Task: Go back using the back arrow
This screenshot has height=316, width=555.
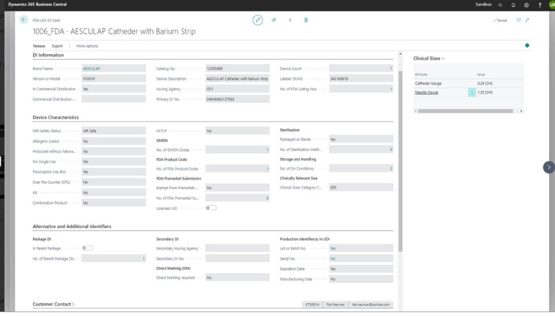Action: pos(24,20)
